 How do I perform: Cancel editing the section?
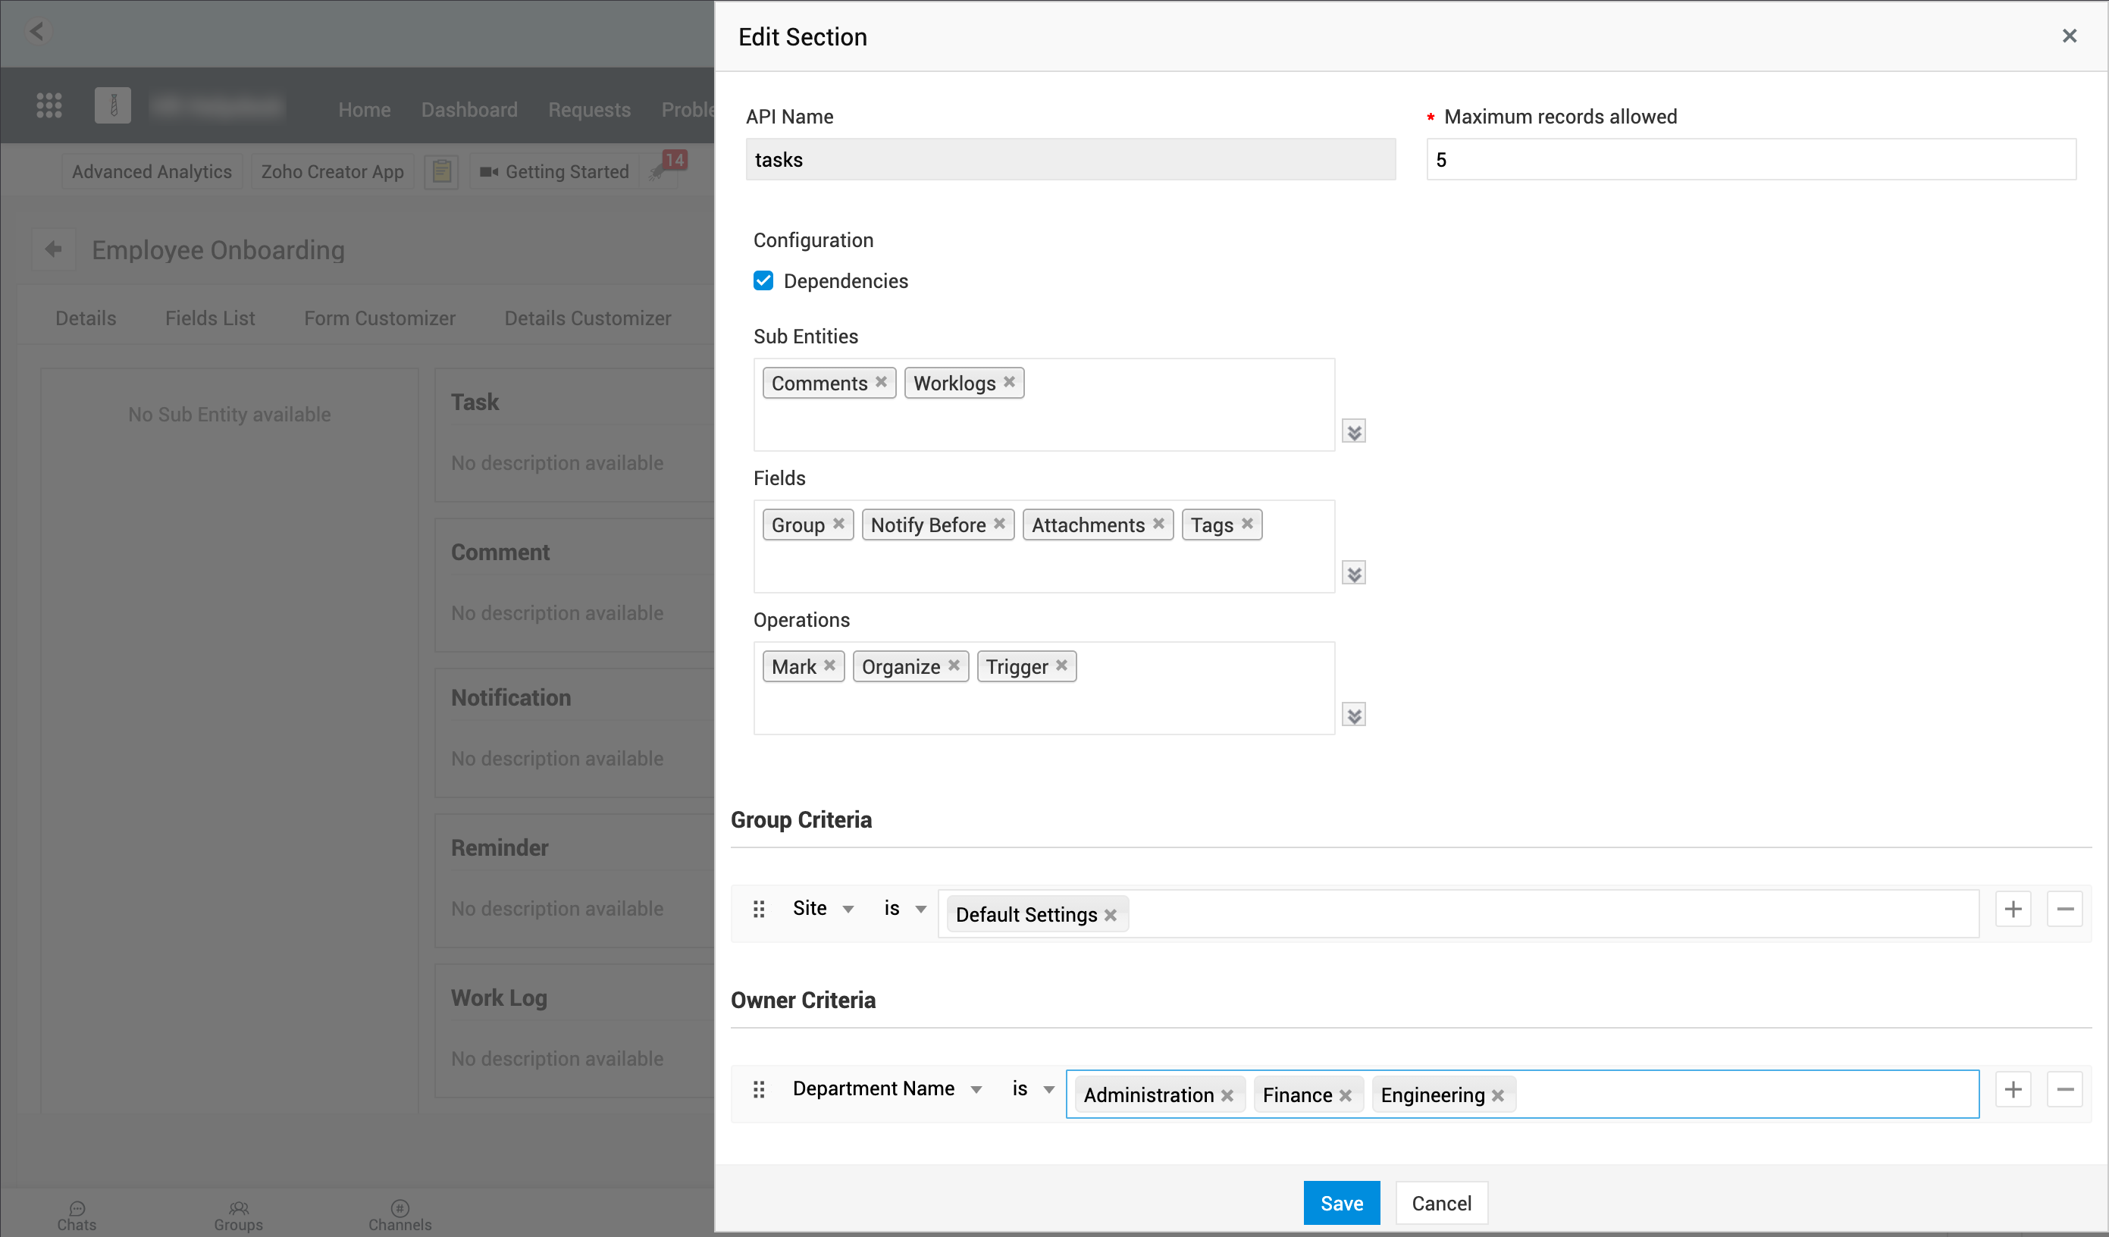[1440, 1203]
